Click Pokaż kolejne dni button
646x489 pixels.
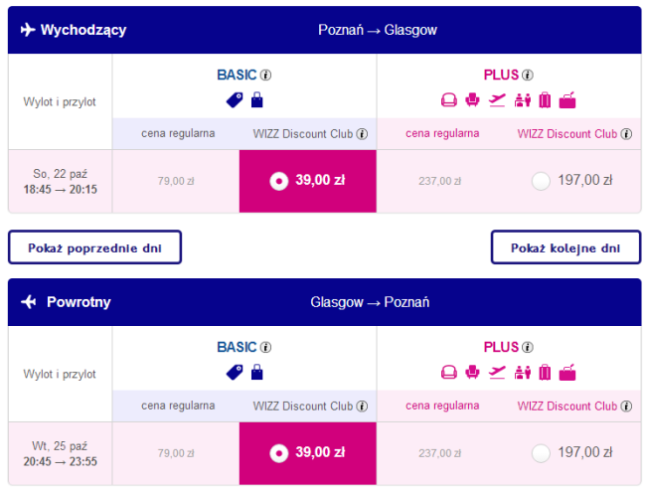[566, 247]
